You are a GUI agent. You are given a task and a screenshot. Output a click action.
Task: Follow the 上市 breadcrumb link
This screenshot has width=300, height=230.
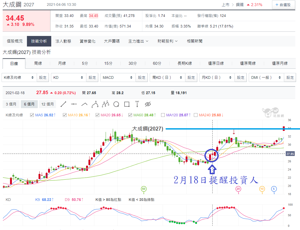225,5
